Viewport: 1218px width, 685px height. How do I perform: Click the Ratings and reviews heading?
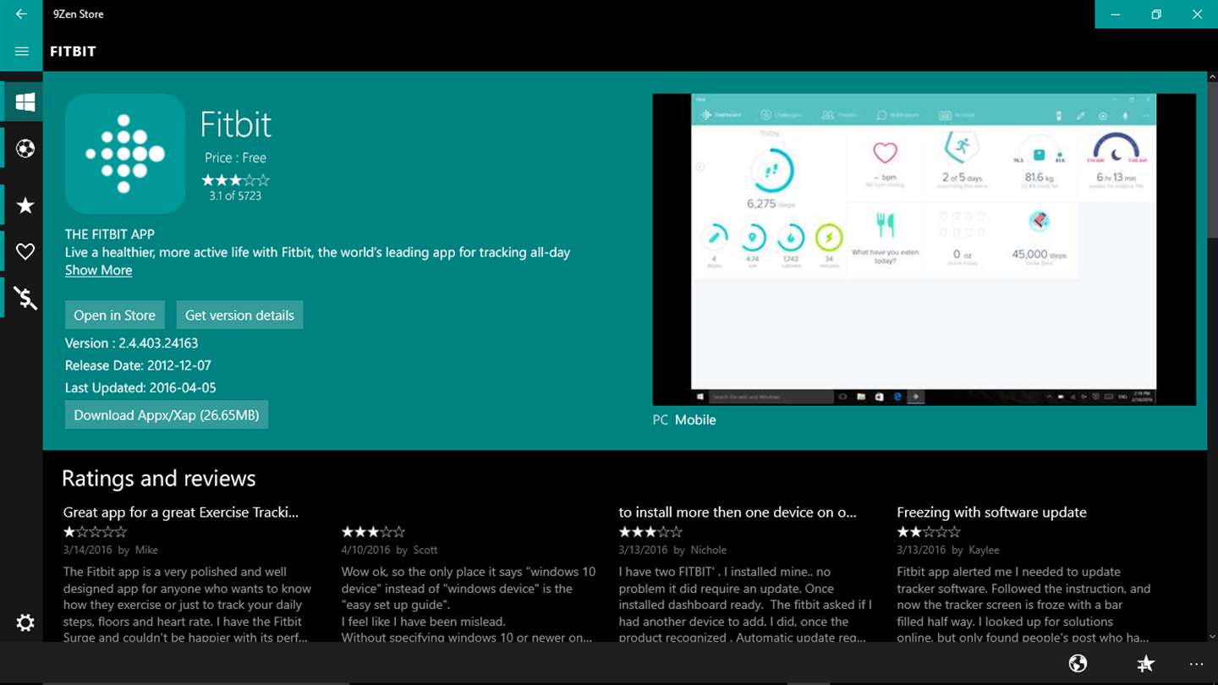[158, 479]
